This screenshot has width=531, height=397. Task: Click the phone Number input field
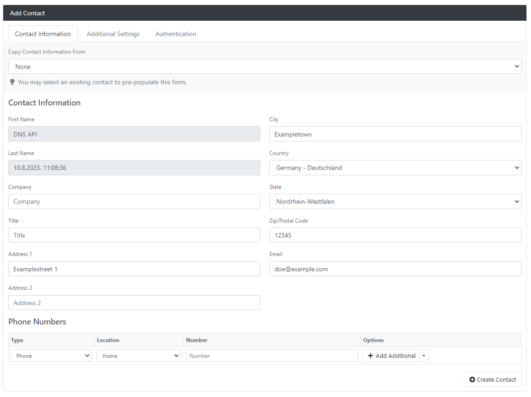[272, 356]
